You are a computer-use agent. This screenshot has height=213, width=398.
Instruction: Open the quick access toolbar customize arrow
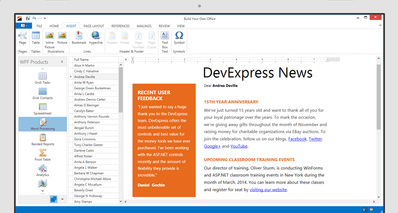pos(45,18)
